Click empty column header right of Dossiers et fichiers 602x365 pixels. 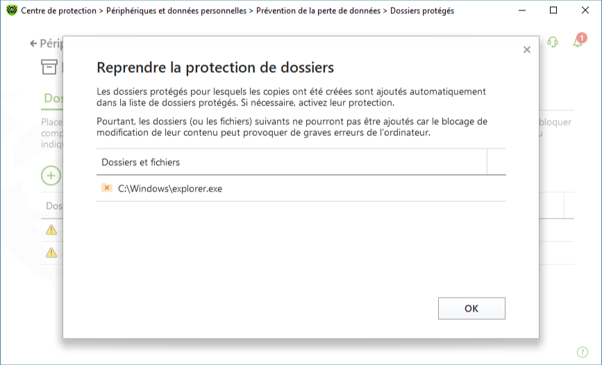pos(496,162)
